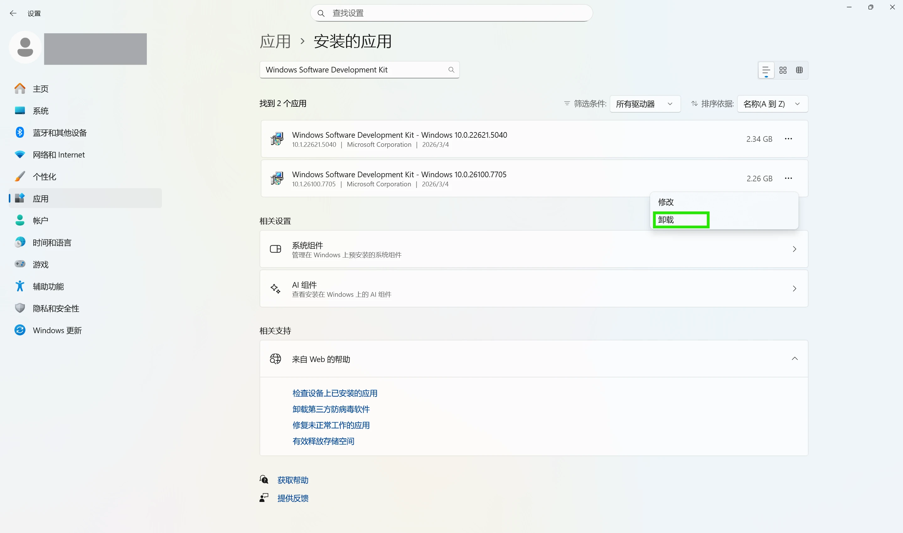This screenshot has width=903, height=533.
Task: Open the user profile avatar
Action: pyautogui.click(x=25, y=47)
